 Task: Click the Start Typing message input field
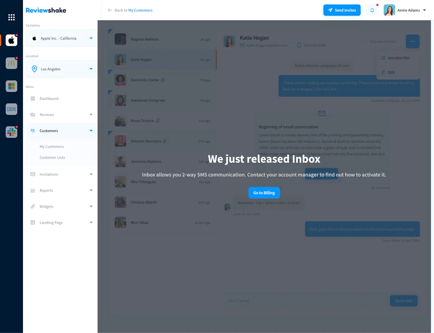297,300
